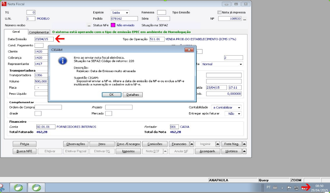
Task: Show hidden system tray icons
Action: [x=282, y=188]
